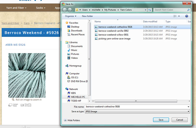The width and height of the screenshot is (196, 128).
Task: Open the Save as type combo box
Action: 137,112
